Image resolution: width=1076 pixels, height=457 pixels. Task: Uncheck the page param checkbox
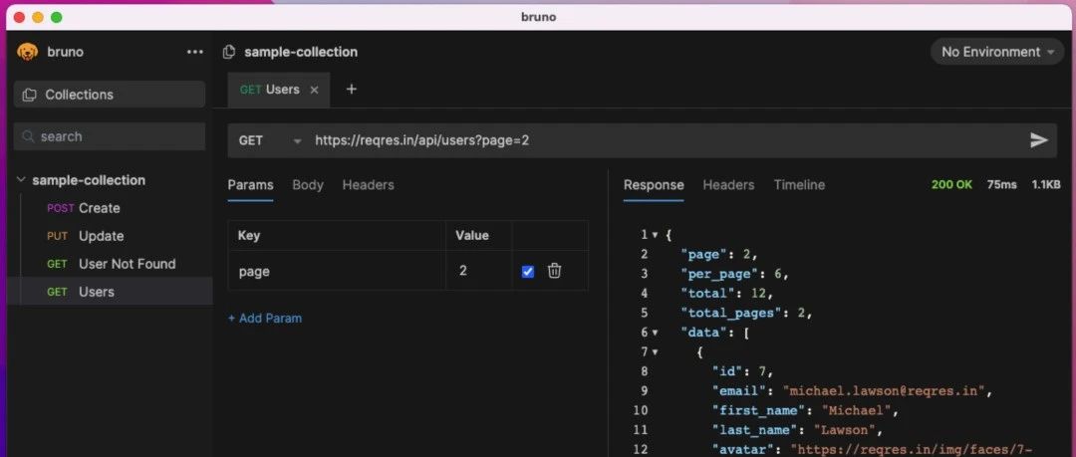click(x=528, y=272)
